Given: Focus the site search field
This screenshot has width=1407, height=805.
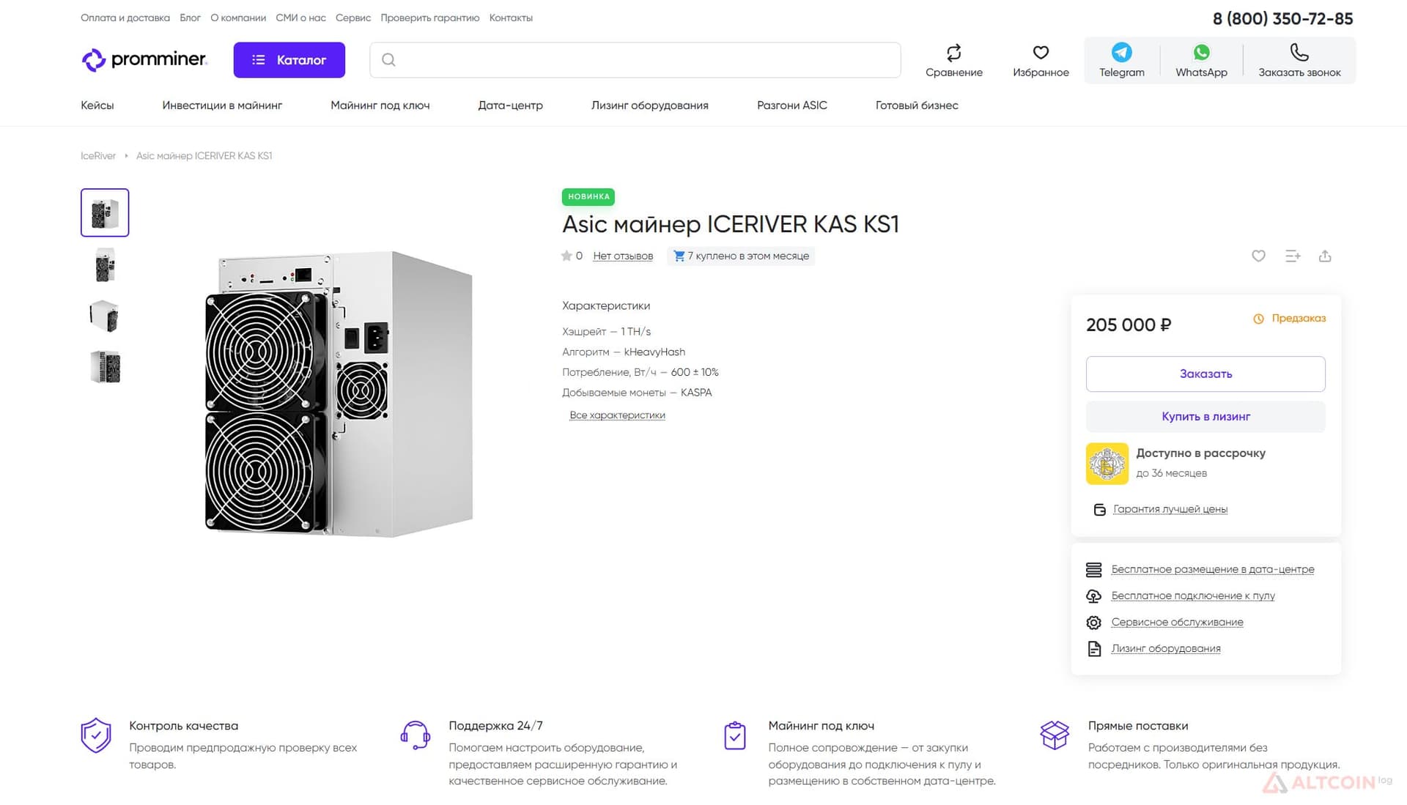Looking at the screenshot, I should pos(635,60).
